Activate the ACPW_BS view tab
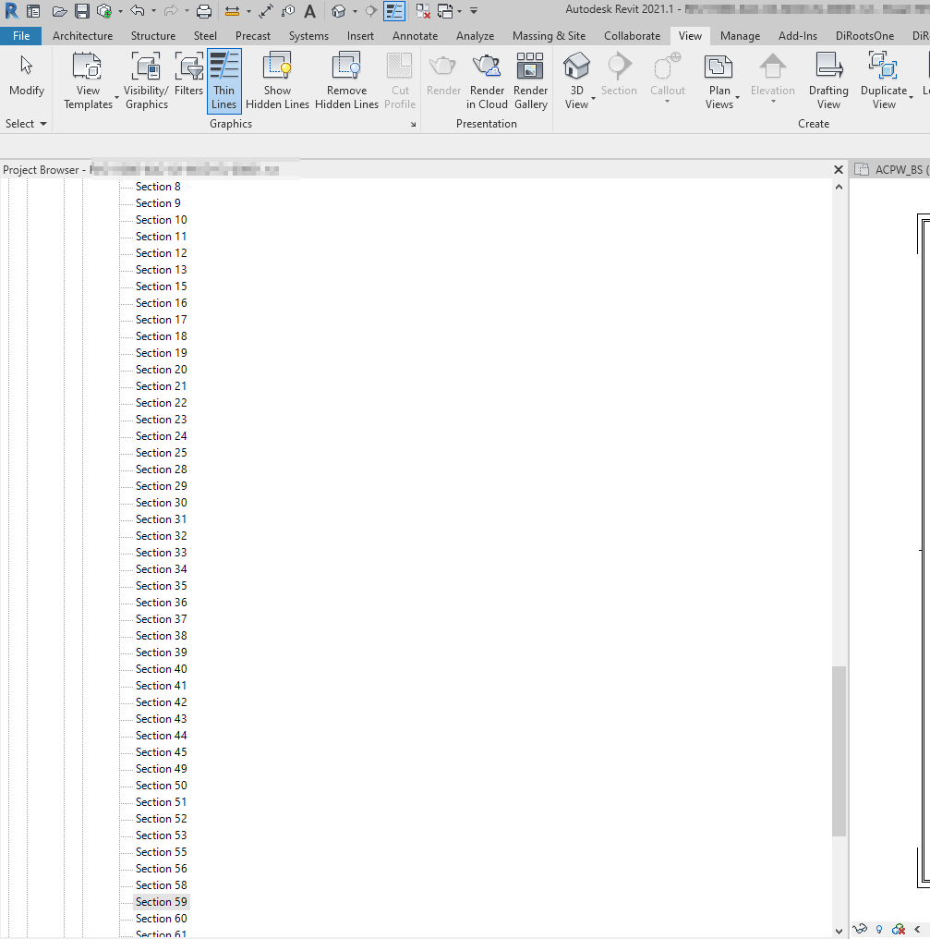This screenshot has width=930, height=939. (x=891, y=170)
